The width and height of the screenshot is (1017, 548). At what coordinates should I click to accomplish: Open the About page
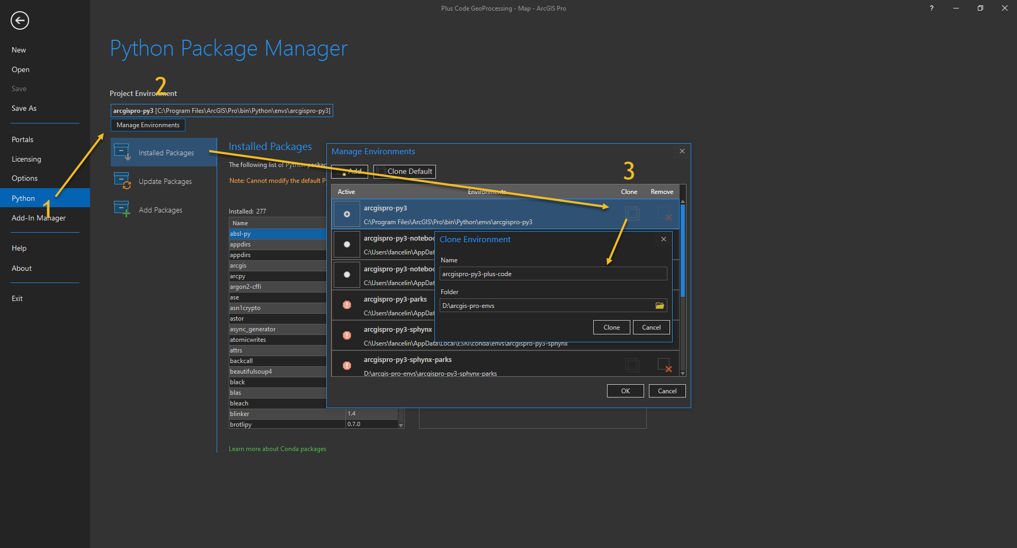[x=22, y=268]
